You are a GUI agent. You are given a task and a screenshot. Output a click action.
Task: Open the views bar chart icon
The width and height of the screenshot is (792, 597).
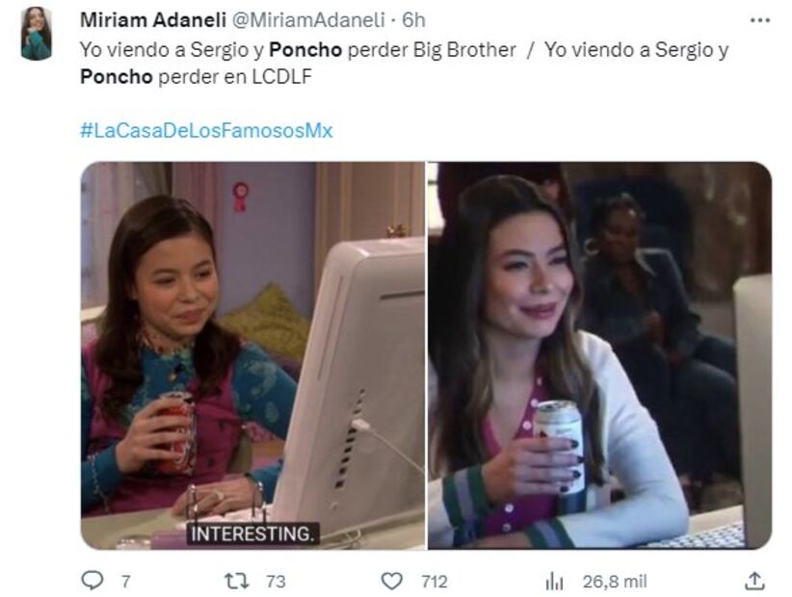coord(554,582)
